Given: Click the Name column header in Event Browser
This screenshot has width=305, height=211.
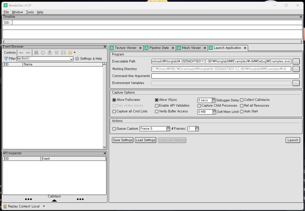Looking at the screenshot, I should pos(63,64).
